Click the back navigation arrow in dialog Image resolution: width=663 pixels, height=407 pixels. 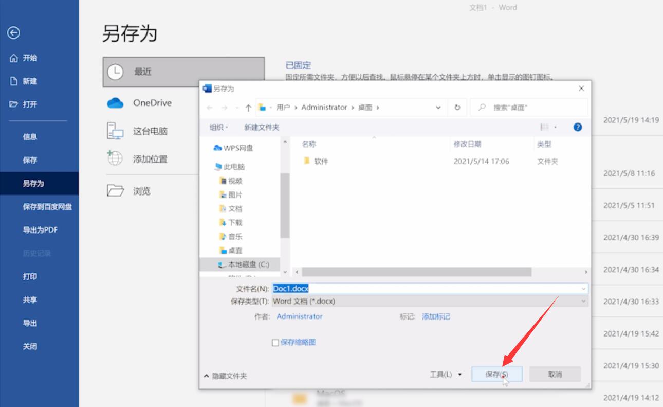[209, 108]
